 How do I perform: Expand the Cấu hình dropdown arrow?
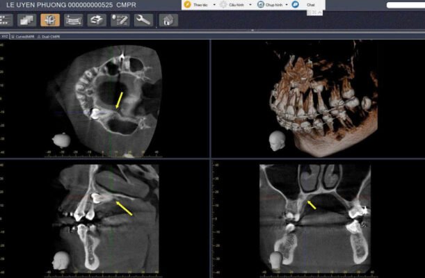click(x=250, y=4)
